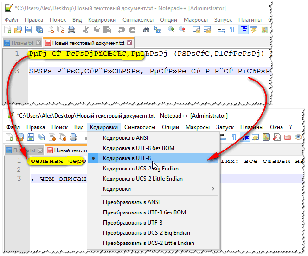Click Print icon in upper window toolbar
Image resolution: width=308 pixels, height=256 pixels.
(x=71, y=30)
